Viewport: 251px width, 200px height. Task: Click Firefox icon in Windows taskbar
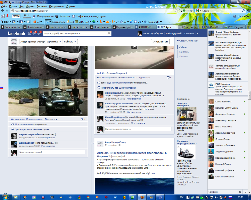click(142, 197)
